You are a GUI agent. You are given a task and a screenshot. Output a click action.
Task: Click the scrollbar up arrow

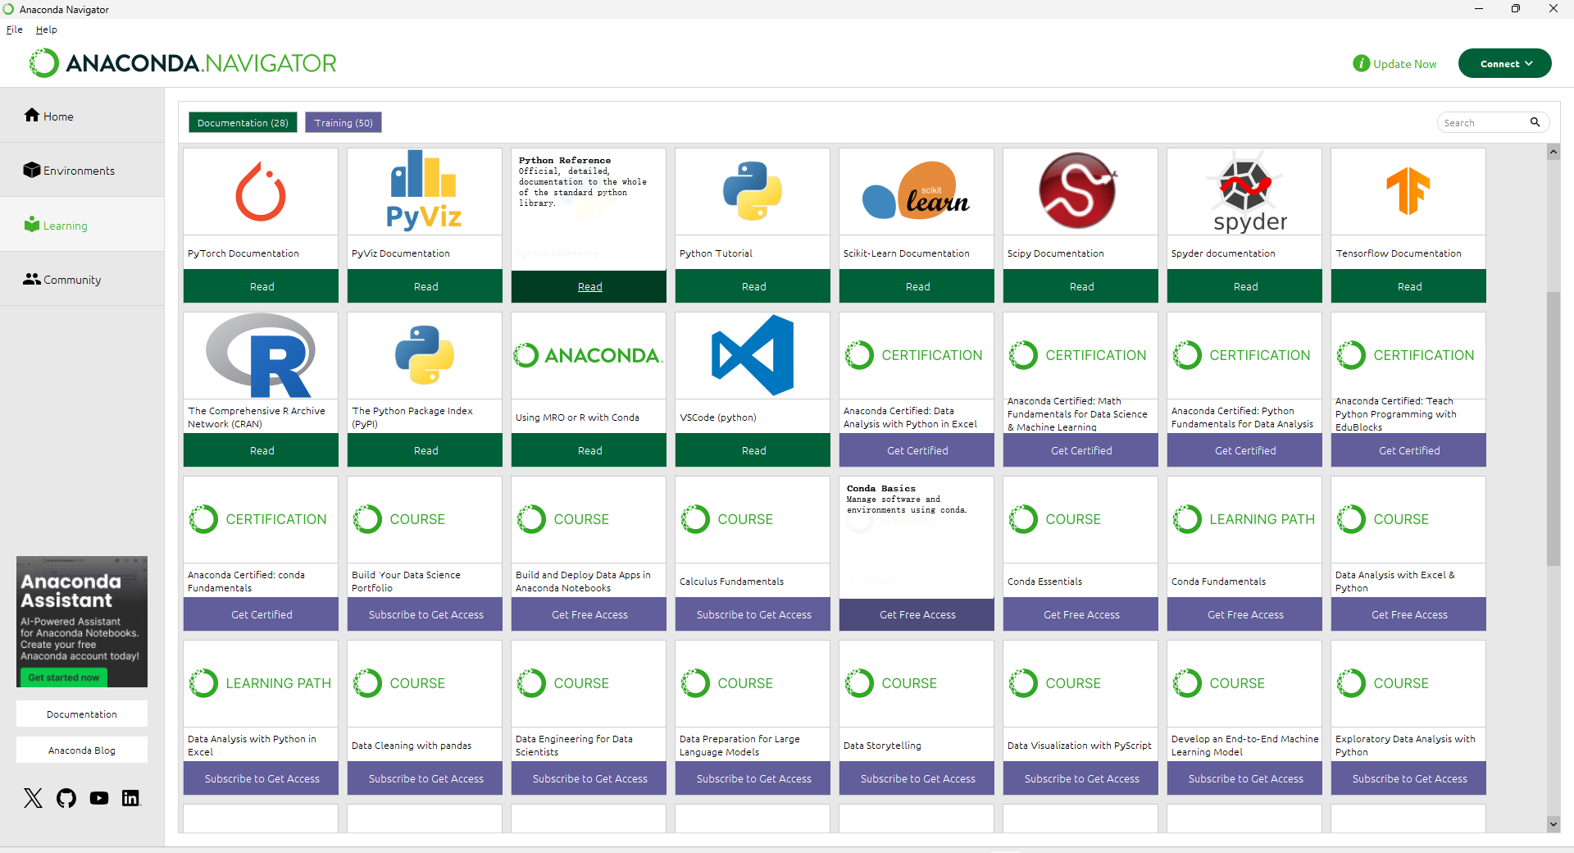point(1553,152)
